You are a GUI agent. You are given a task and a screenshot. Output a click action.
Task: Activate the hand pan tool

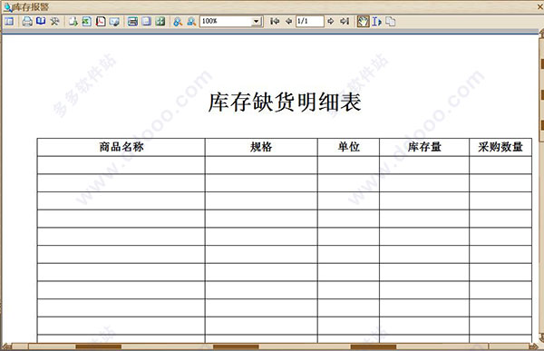click(364, 22)
